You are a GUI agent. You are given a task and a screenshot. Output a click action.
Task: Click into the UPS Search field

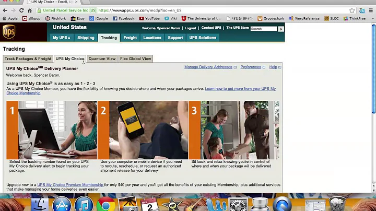coord(264,29)
